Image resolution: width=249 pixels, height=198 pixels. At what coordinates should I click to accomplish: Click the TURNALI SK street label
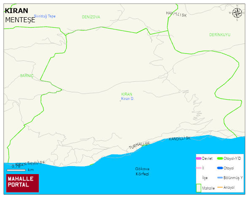139,145
